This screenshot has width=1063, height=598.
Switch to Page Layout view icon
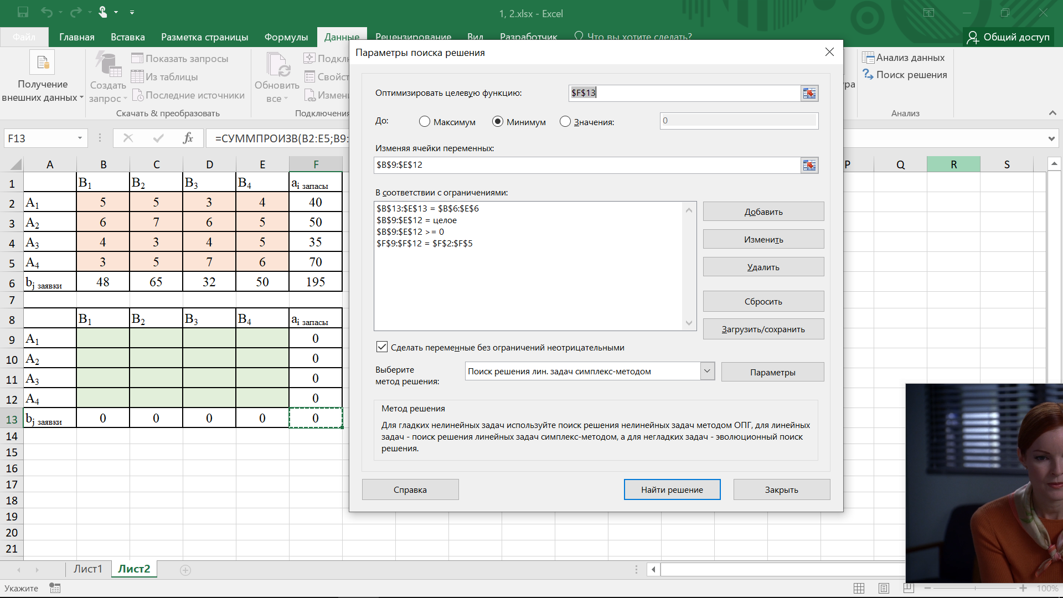[884, 588]
